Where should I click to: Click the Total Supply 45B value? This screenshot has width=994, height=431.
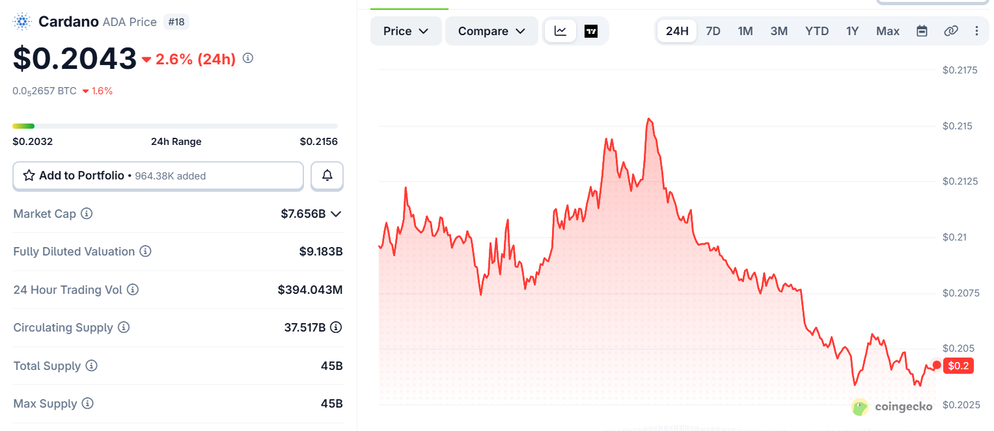point(331,365)
